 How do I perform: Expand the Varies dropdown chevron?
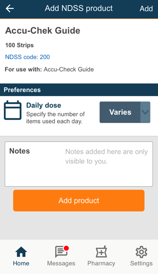coord(145,112)
